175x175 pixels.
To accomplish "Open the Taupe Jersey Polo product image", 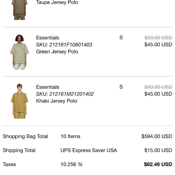I will tap(20, 10).
